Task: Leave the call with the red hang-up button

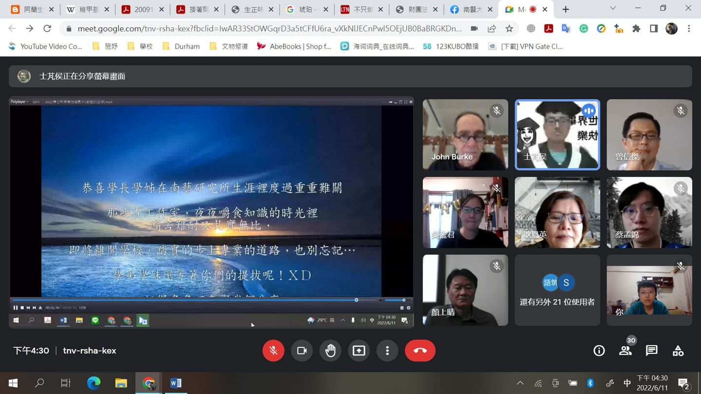Action: pyautogui.click(x=420, y=351)
